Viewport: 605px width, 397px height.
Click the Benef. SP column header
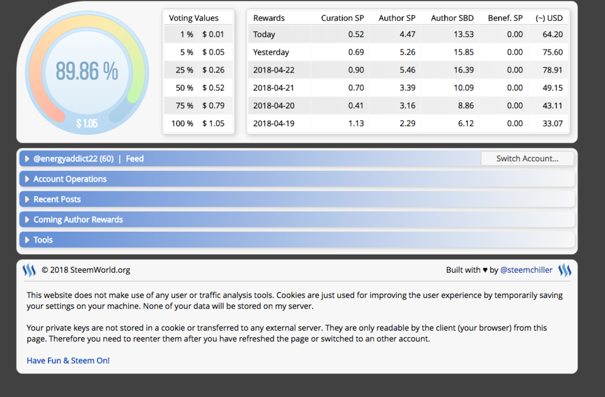505,18
